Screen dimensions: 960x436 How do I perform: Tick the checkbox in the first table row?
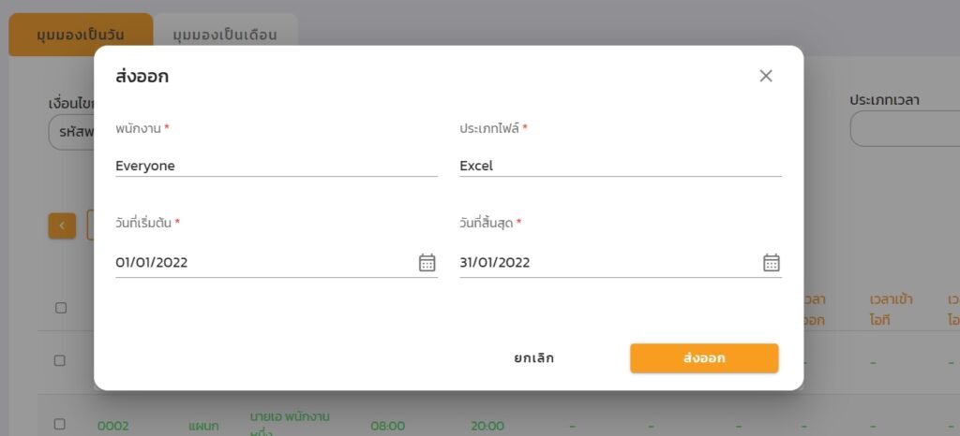coord(59,360)
